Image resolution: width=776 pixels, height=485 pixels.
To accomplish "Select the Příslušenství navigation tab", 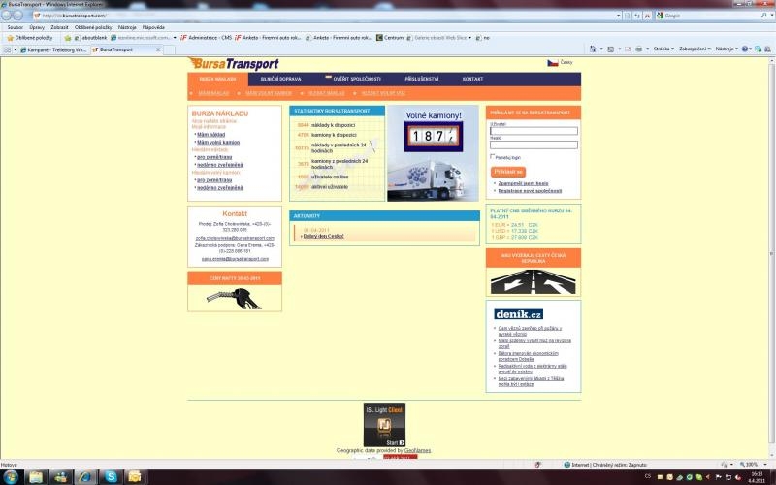I will point(422,79).
